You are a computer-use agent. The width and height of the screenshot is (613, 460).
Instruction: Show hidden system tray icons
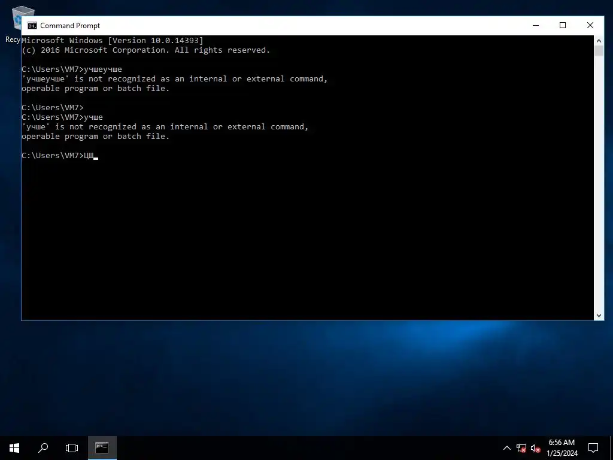(x=506, y=448)
